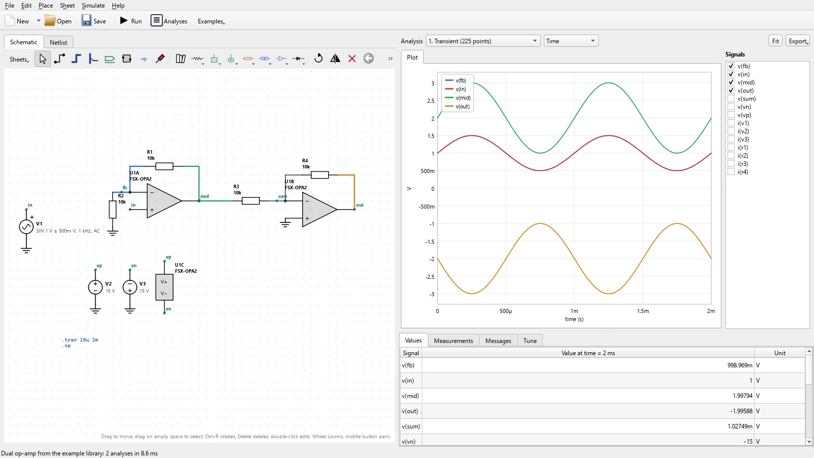Click the values table scrollbar down arrow
Image resolution: width=814 pixels, height=458 pixels.
click(809, 442)
